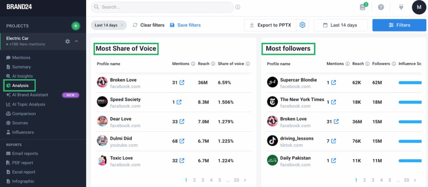Click Clear filters
Image resolution: width=428 pixels, height=187 pixels.
tap(149, 25)
